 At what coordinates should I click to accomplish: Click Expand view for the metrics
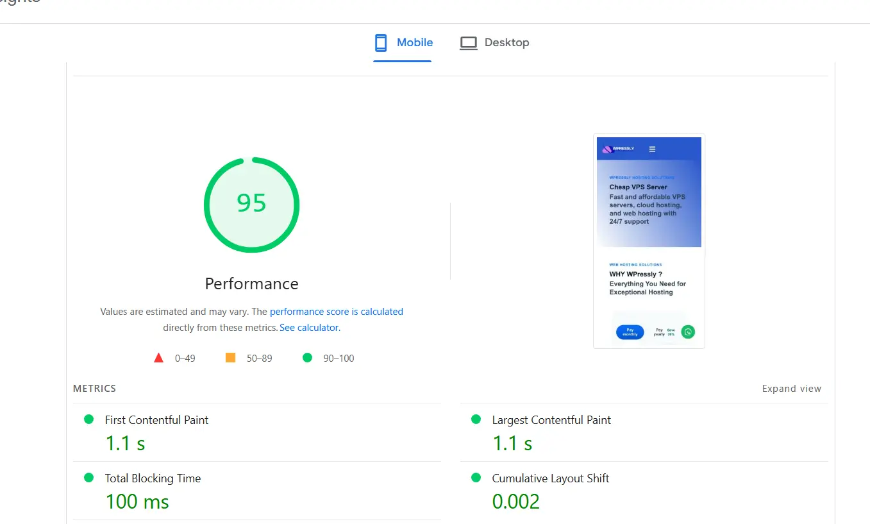coord(791,388)
